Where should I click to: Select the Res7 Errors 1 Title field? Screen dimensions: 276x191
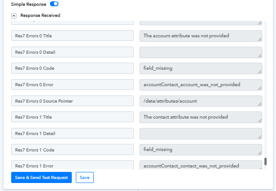pos(72,117)
